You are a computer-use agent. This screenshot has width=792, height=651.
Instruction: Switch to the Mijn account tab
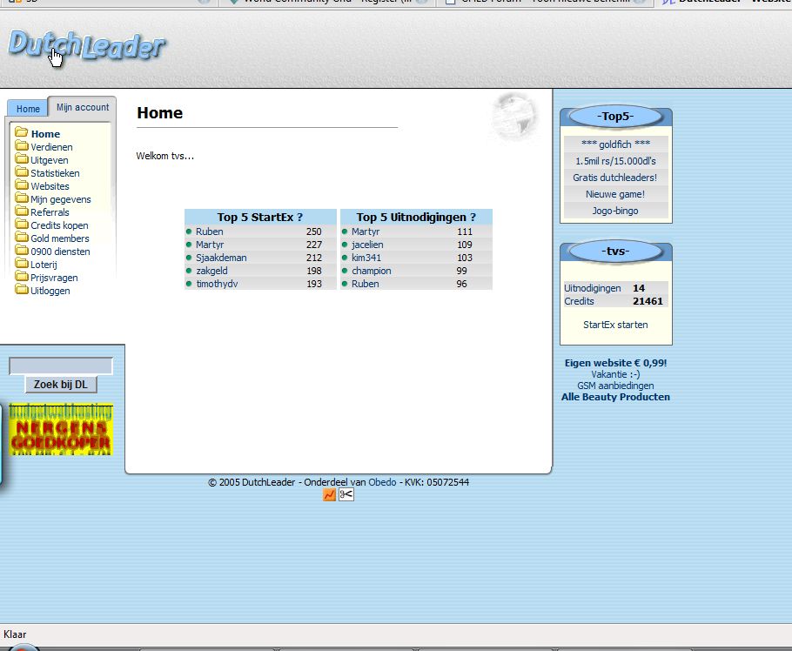(83, 107)
